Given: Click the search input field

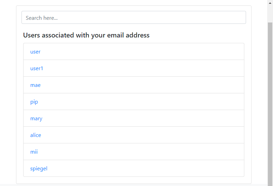Looking at the screenshot, I should tap(133, 18).
